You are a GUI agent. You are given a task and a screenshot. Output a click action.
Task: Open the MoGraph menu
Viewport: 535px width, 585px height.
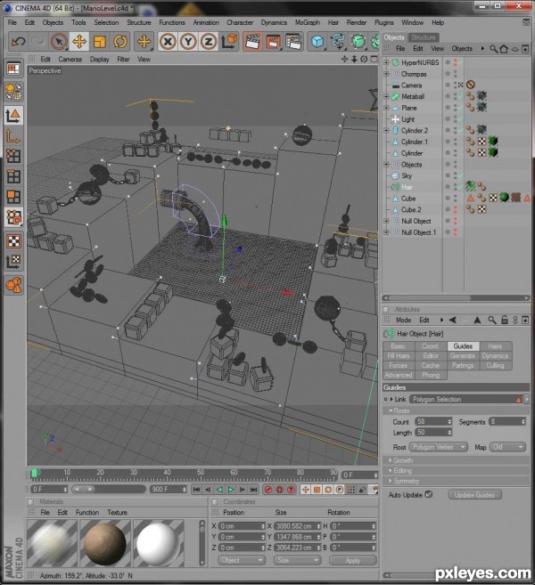click(x=307, y=23)
